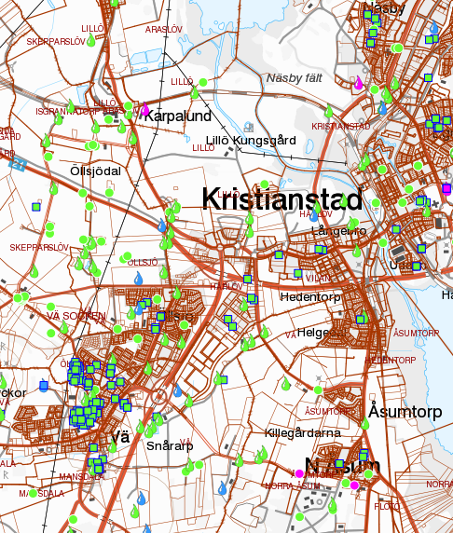Select the isolated blue square west of Öllsjödal
Viewport: 453px width, 533px height.
click(x=36, y=207)
